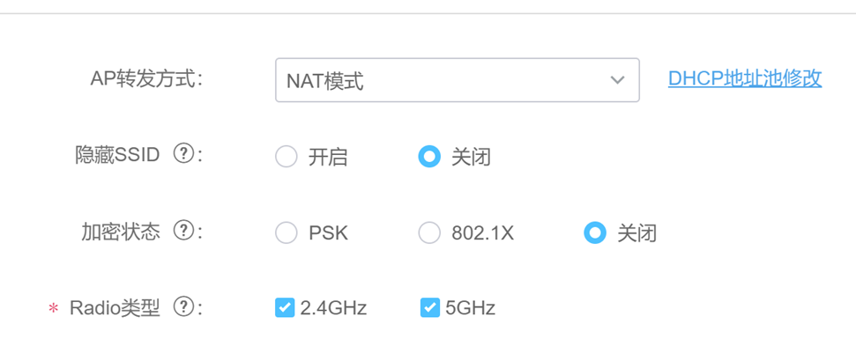Choose 802.1X as the encryption state
The height and width of the screenshot is (361, 856).
429,233
